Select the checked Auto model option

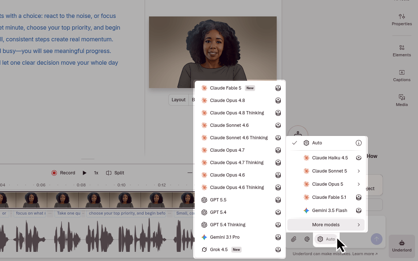coord(326,143)
